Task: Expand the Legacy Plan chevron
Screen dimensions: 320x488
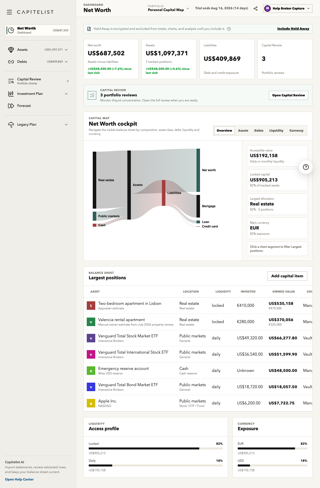Action: [66, 125]
